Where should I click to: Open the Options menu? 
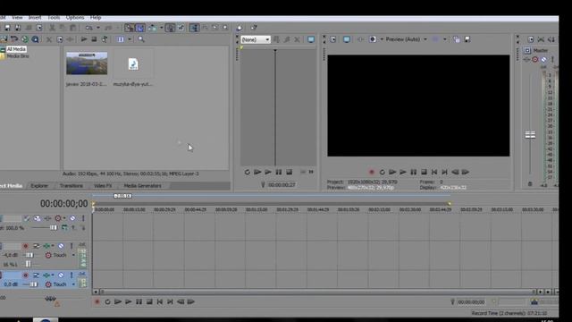coord(75,18)
